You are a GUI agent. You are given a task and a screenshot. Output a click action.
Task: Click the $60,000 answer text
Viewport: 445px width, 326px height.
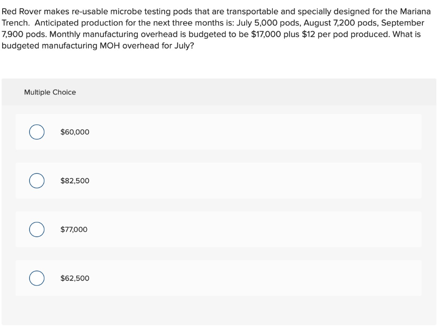coord(75,132)
